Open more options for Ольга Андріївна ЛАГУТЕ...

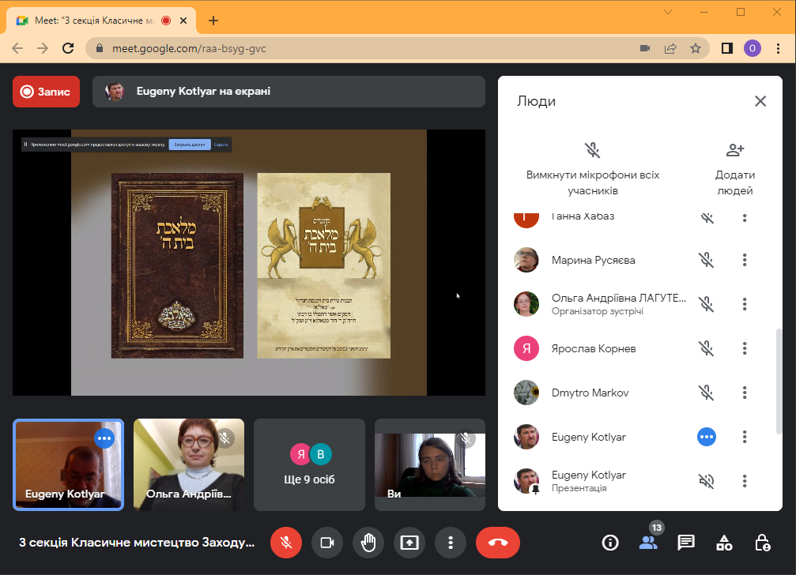[x=744, y=304]
